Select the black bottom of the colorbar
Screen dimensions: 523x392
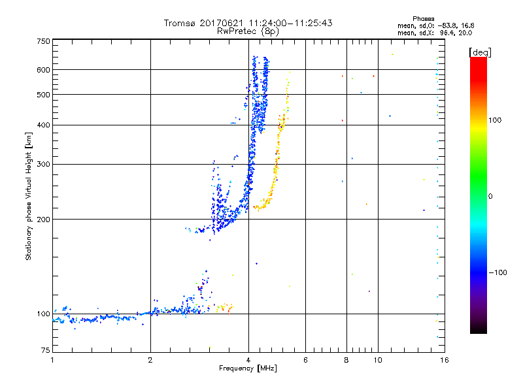[478, 329]
